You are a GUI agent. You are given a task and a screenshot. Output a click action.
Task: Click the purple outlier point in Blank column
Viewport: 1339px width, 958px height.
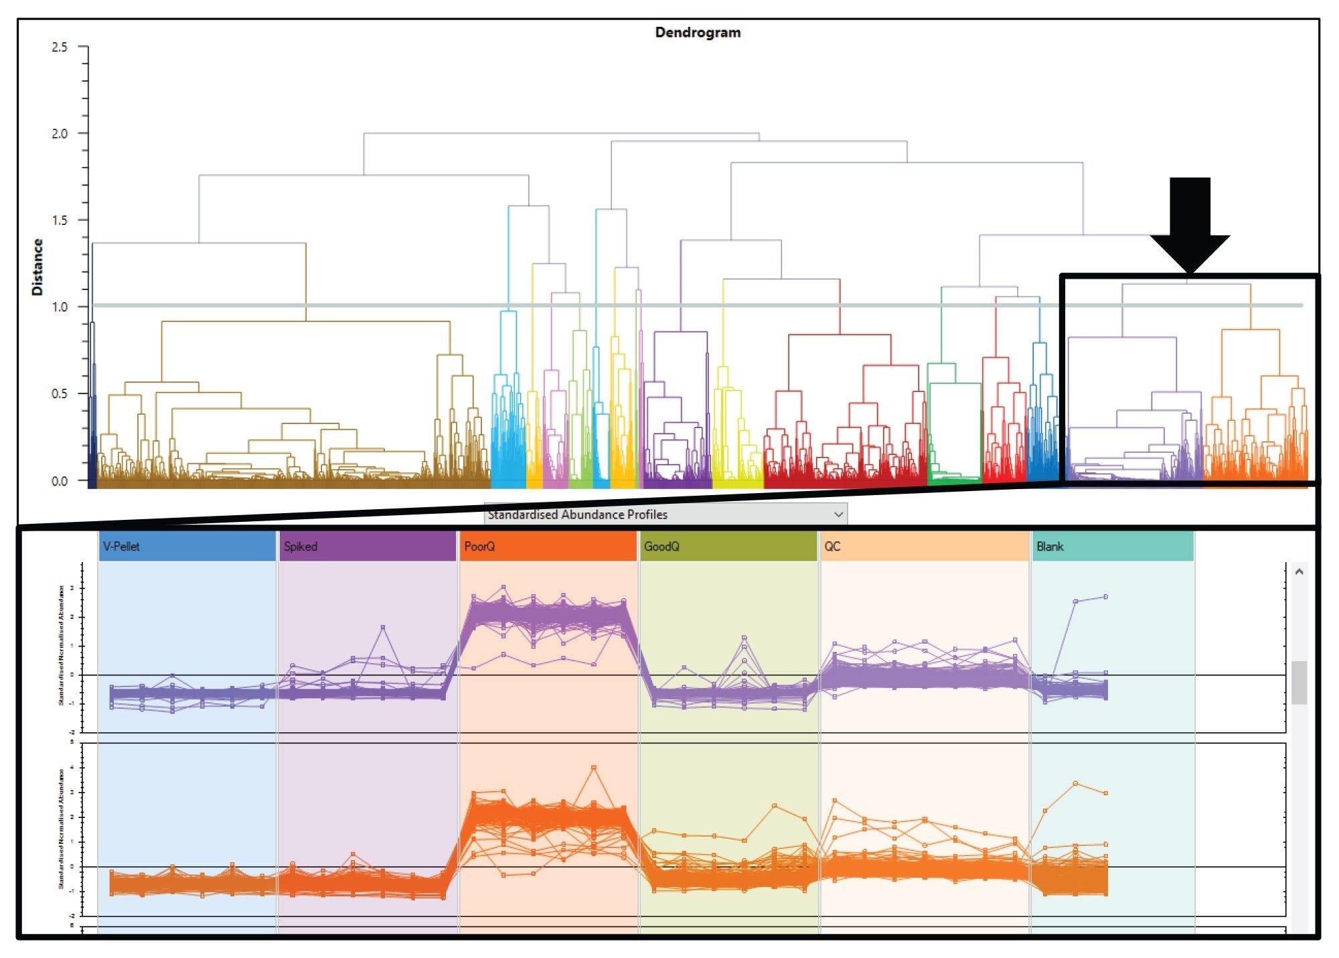(1105, 596)
